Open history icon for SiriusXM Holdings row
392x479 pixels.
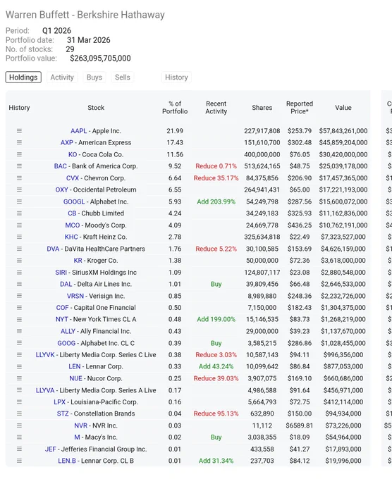click(x=19, y=272)
